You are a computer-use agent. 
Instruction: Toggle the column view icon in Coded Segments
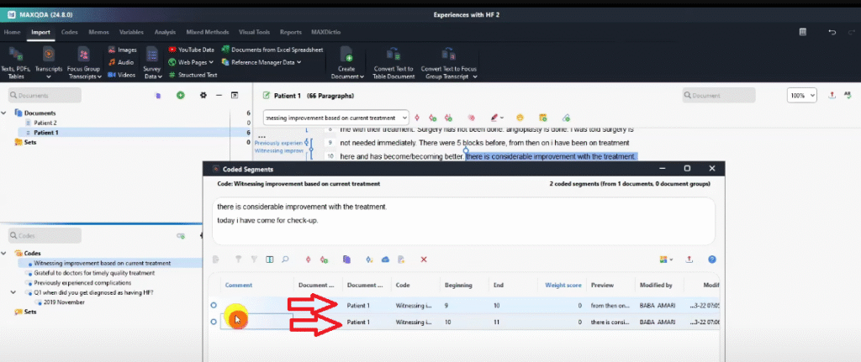pyautogui.click(x=270, y=260)
